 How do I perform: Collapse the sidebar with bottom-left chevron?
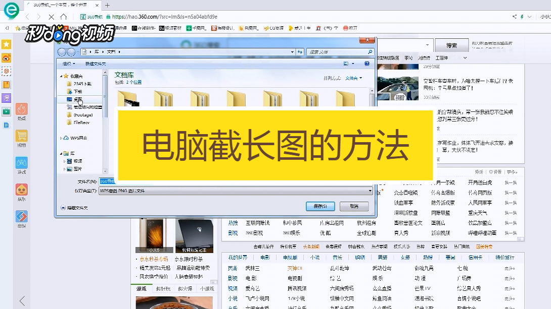click(x=22, y=300)
